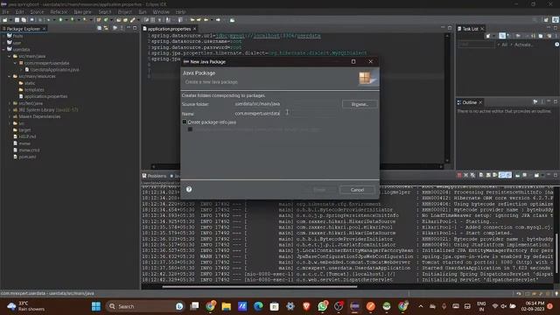Toggle console Scroll Lock
The image size is (560, 315).
(488, 175)
